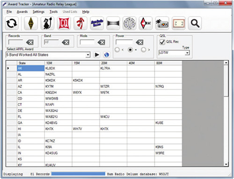234x179 pixels.
Task: Select W4CU cell in FL row
Action: [113, 117]
